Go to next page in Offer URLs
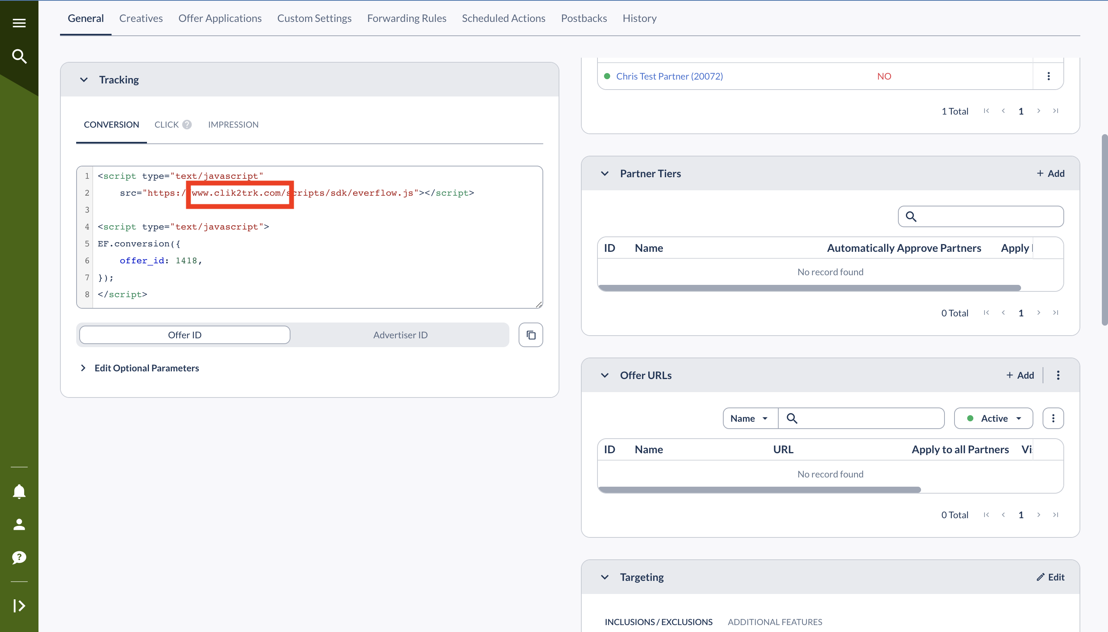Image resolution: width=1108 pixels, height=632 pixels. [x=1038, y=514]
